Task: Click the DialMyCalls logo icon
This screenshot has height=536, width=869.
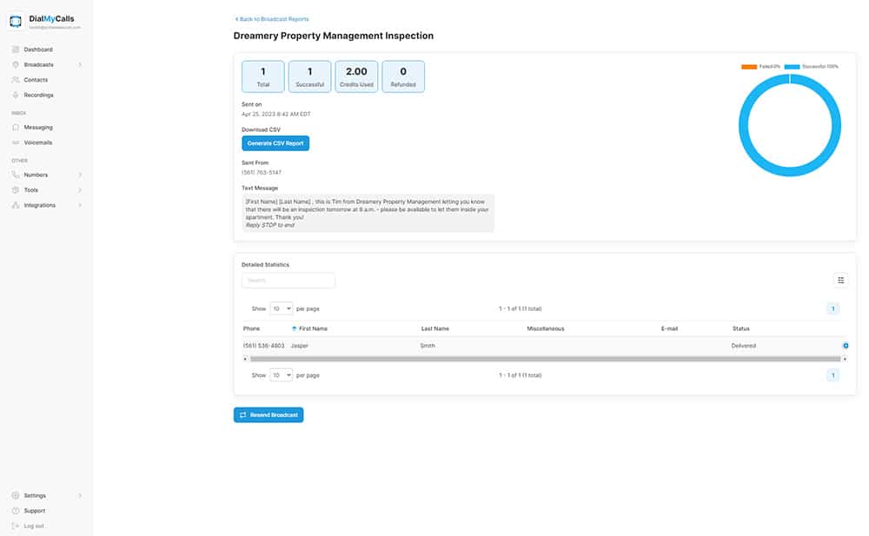Action: click(x=17, y=22)
